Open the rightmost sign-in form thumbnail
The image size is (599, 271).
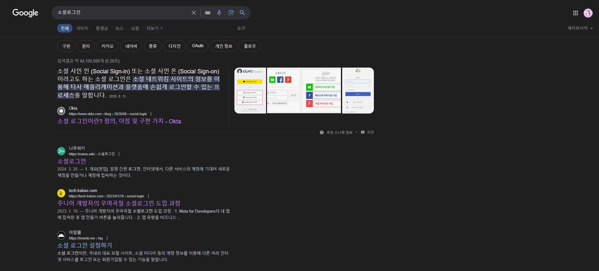pyautogui.click(x=358, y=91)
